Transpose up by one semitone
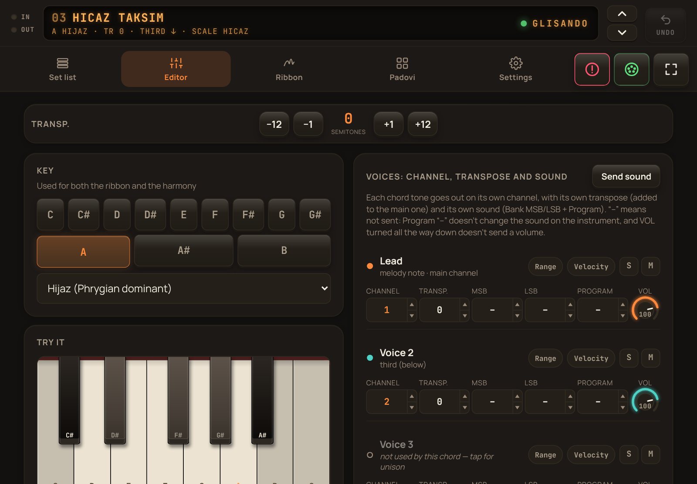697x484 pixels. pos(389,124)
